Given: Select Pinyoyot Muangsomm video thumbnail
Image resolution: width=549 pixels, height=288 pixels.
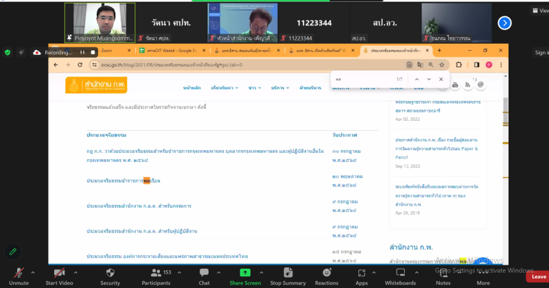Looking at the screenshot, I should pos(100,23).
